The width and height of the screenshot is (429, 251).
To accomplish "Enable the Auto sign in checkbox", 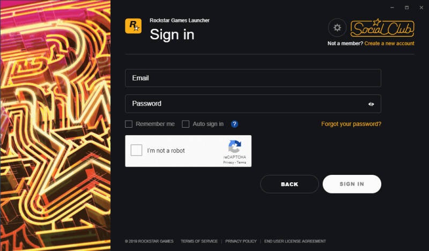I will (x=186, y=124).
